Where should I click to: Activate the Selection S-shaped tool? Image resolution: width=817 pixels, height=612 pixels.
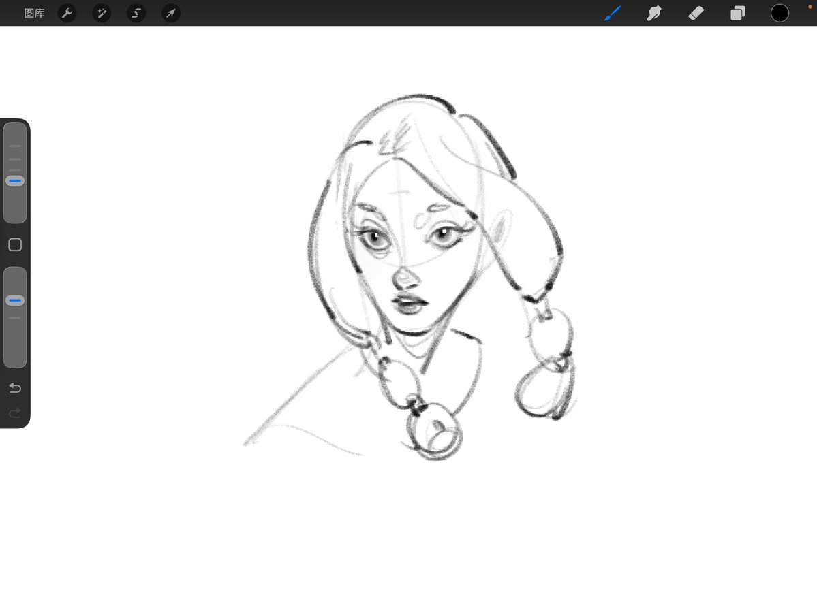pyautogui.click(x=136, y=13)
